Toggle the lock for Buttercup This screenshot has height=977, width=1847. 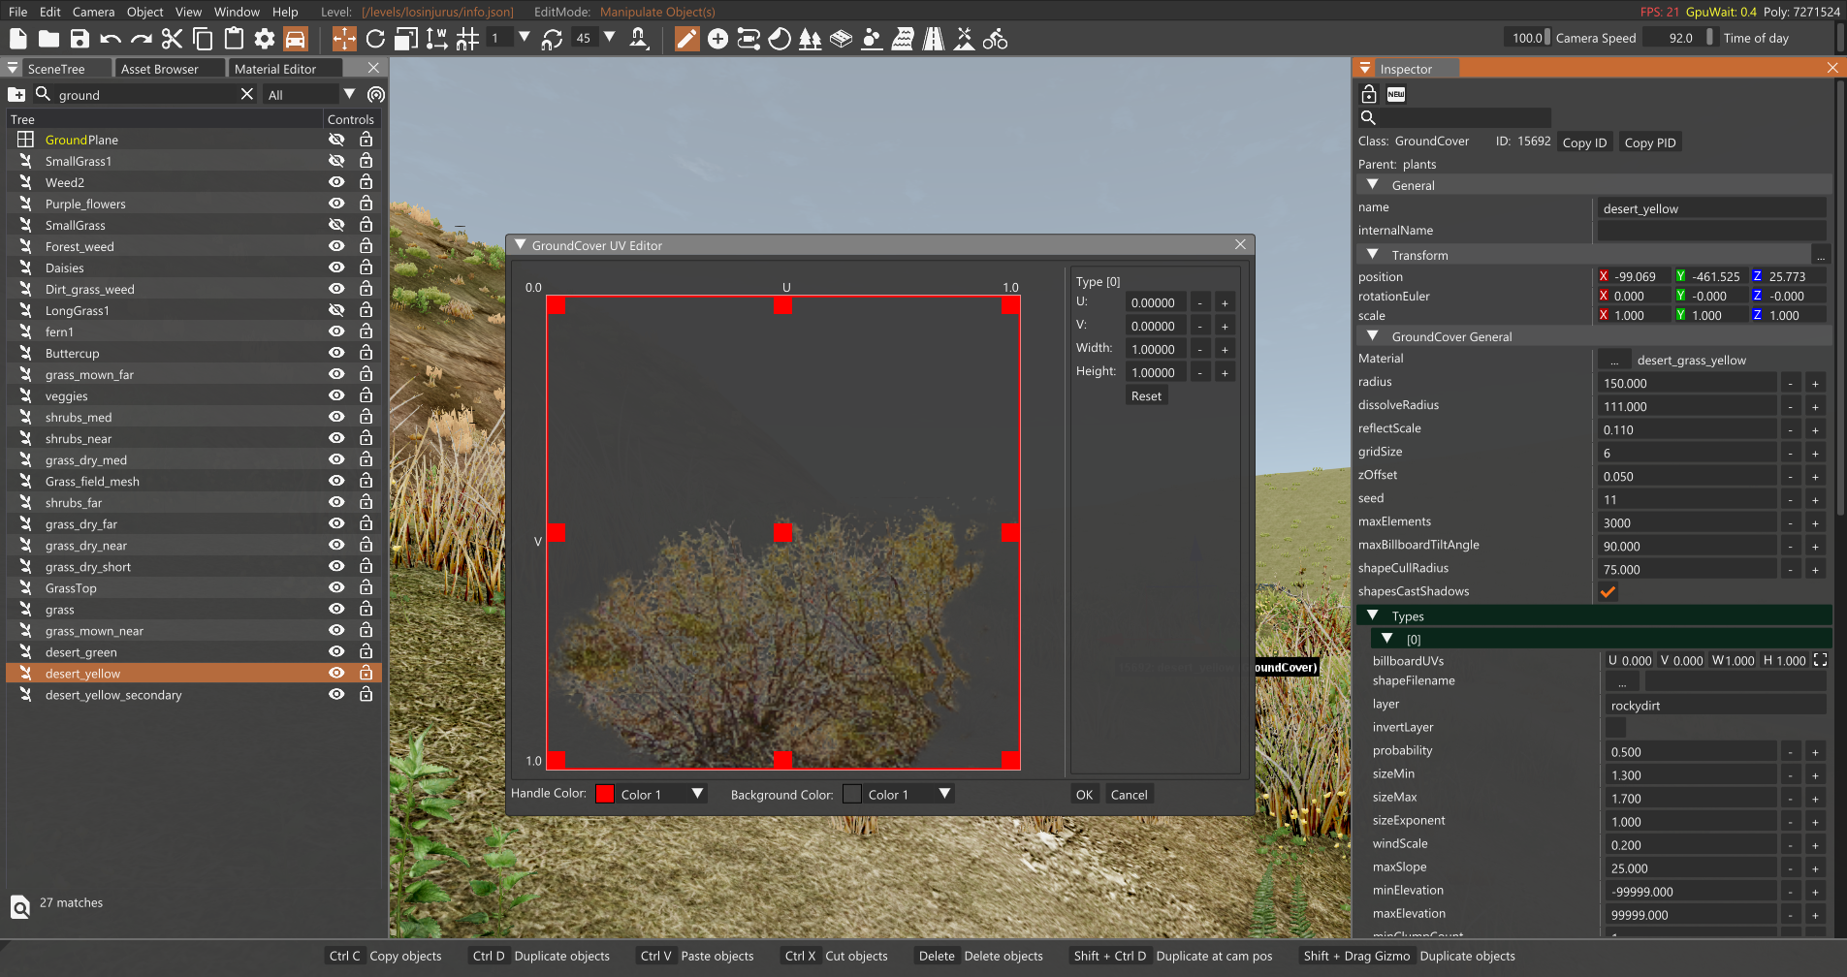366,353
